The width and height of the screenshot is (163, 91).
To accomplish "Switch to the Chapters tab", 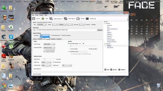I will point(59,39).
